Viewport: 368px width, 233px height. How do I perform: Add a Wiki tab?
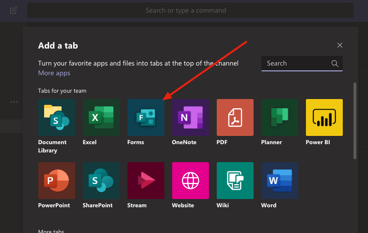point(235,181)
